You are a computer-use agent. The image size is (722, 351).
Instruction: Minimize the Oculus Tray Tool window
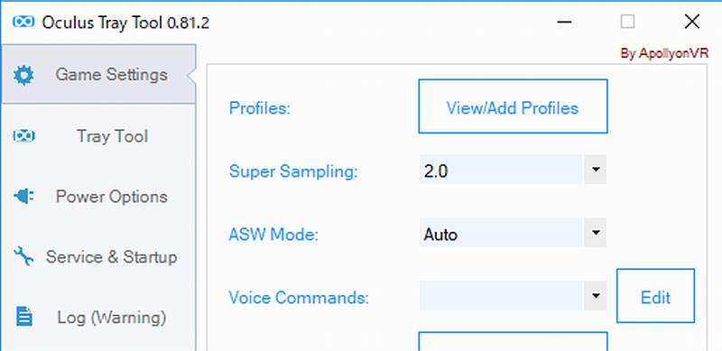pyautogui.click(x=564, y=22)
